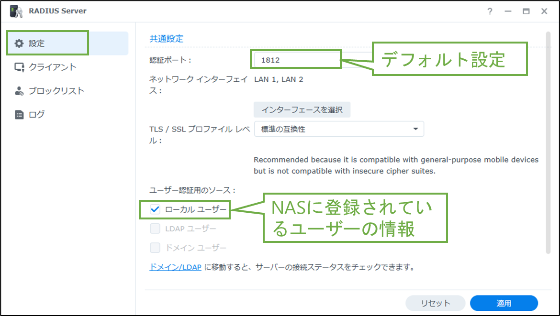
Task: Open help with the question mark icon
Action: tap(490, 11)
